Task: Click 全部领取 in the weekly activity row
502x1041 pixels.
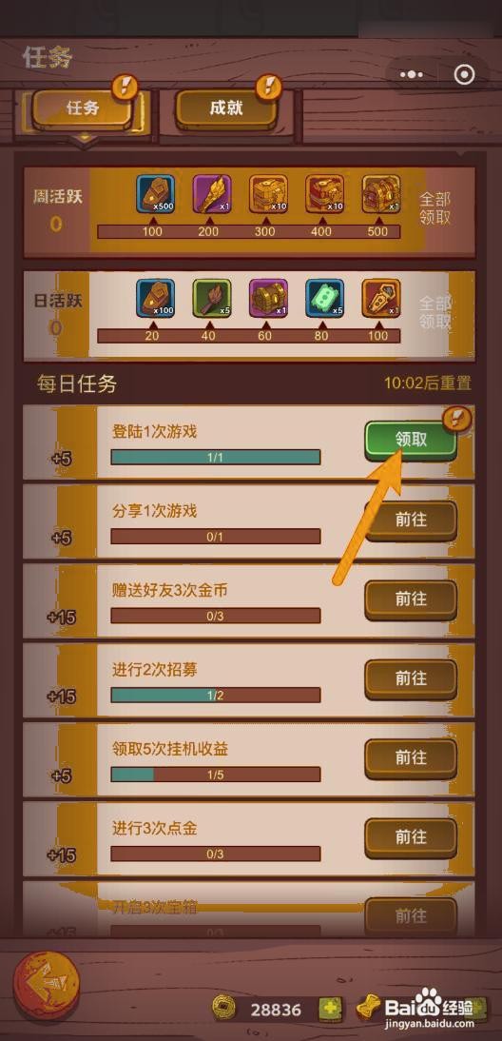Action: coord(435,208)
